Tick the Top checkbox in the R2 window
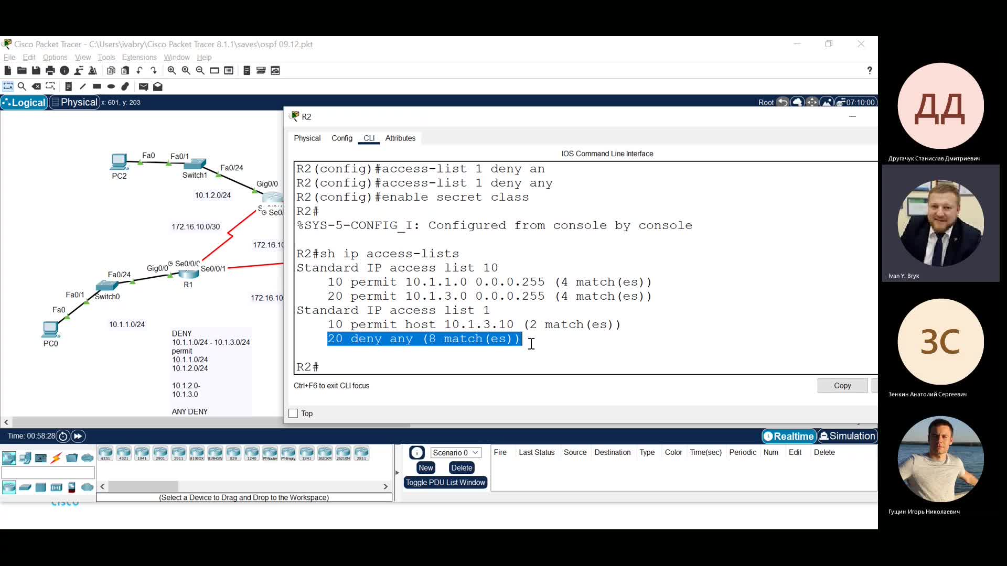This screenshot has width=1007, height=566. (x=293, y=413)
